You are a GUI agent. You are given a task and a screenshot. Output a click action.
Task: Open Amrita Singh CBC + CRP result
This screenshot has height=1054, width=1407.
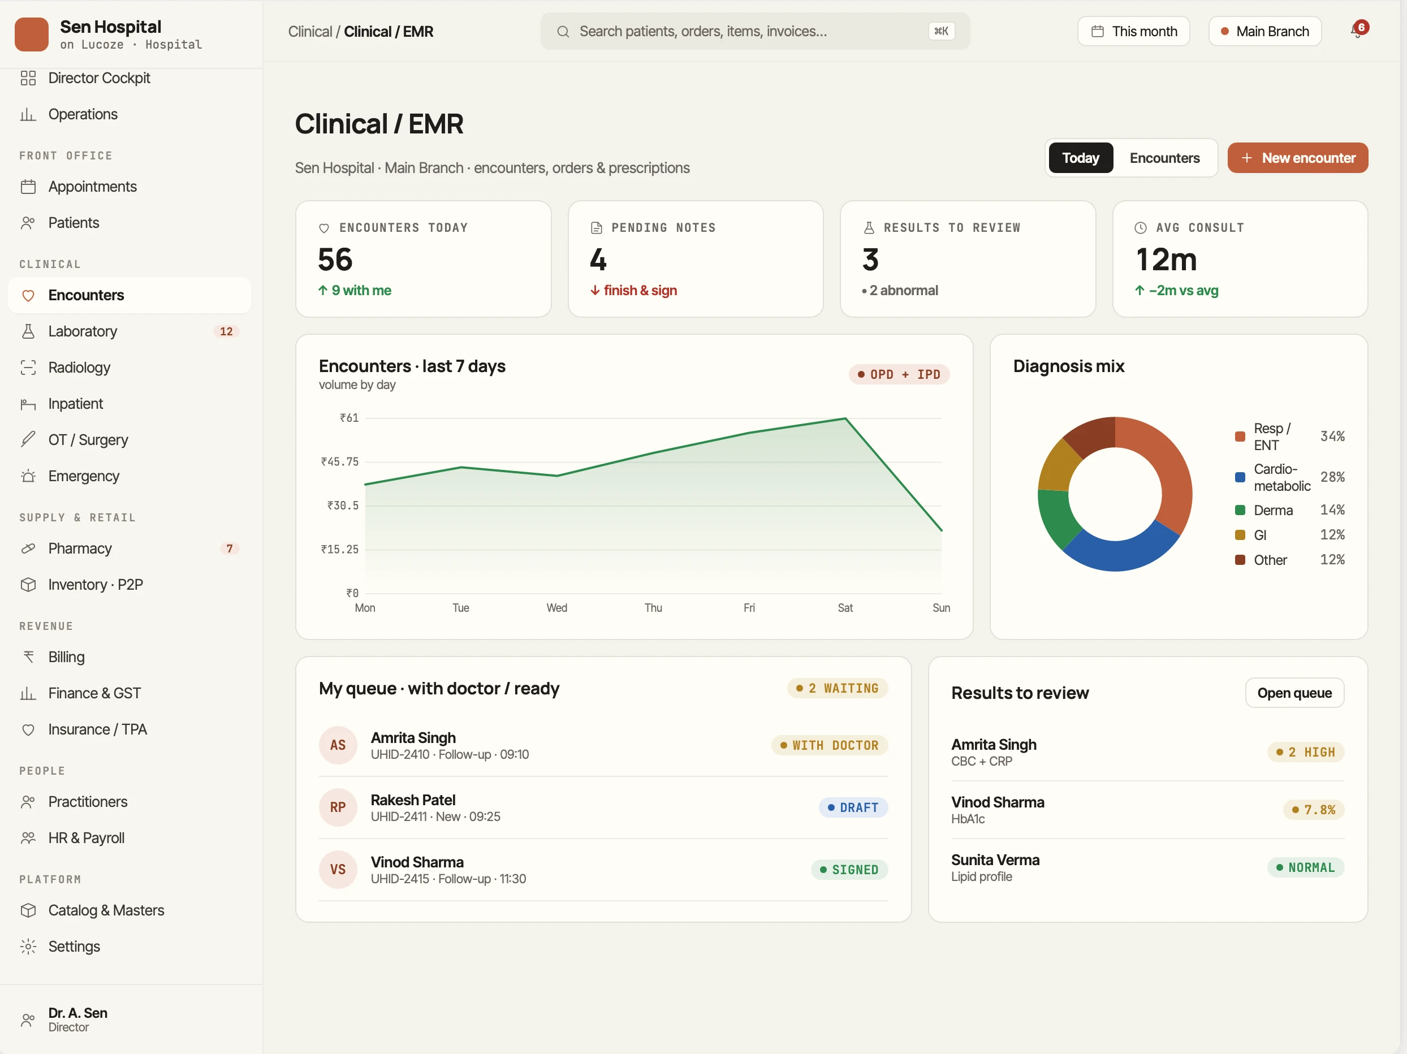[1148, 753]
